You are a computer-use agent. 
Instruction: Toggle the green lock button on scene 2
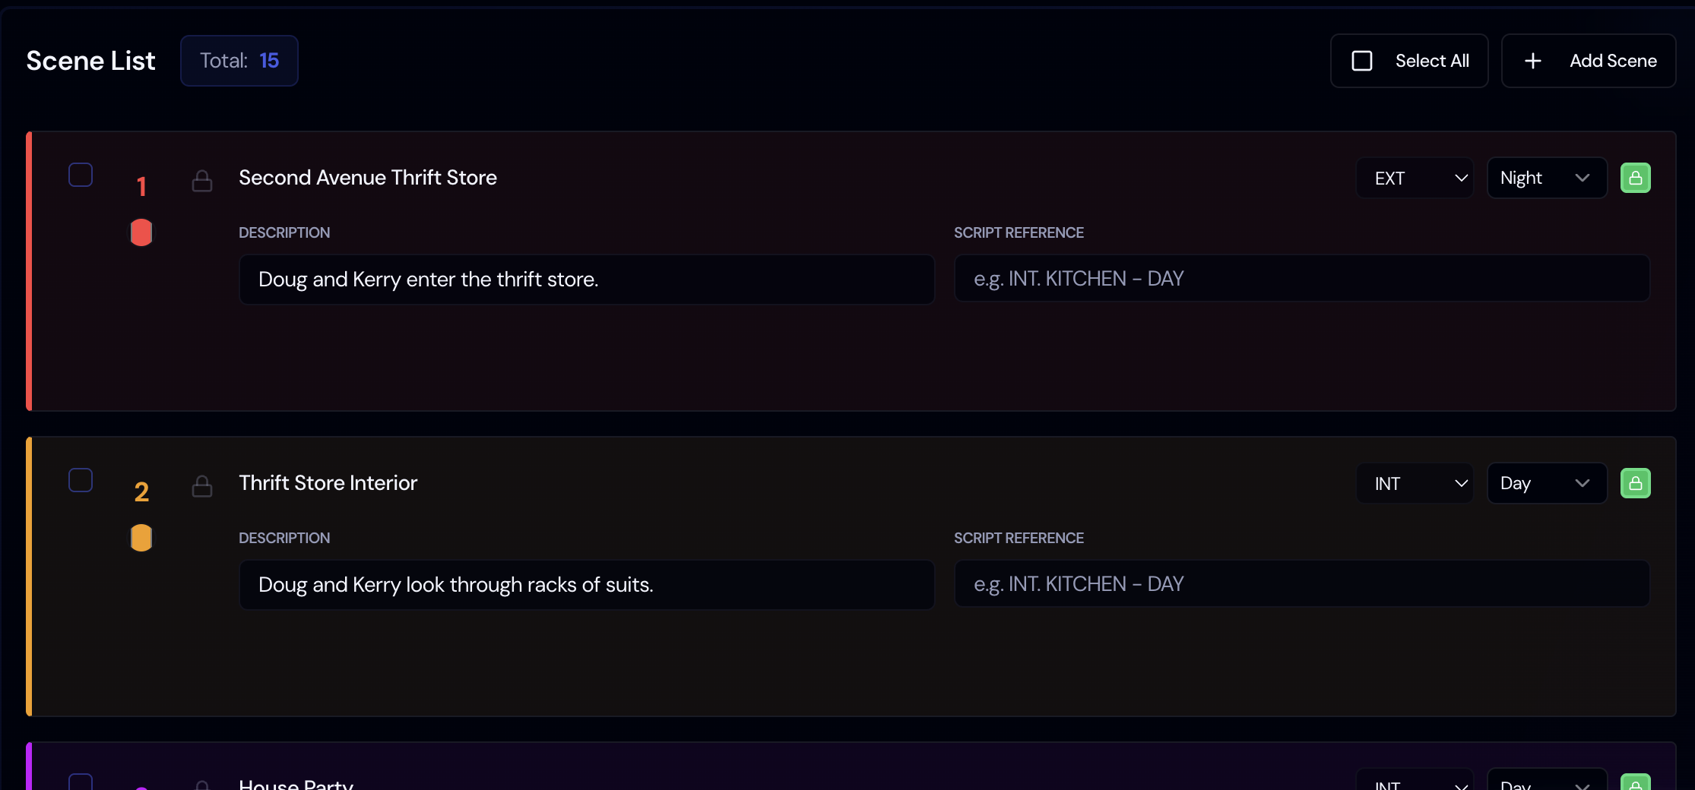1636,483
